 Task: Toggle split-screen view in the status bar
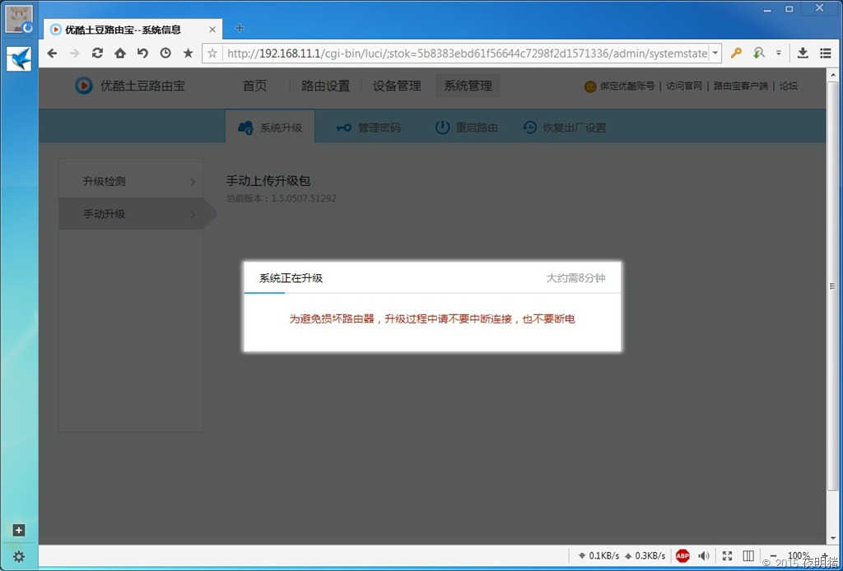(748, 556)
